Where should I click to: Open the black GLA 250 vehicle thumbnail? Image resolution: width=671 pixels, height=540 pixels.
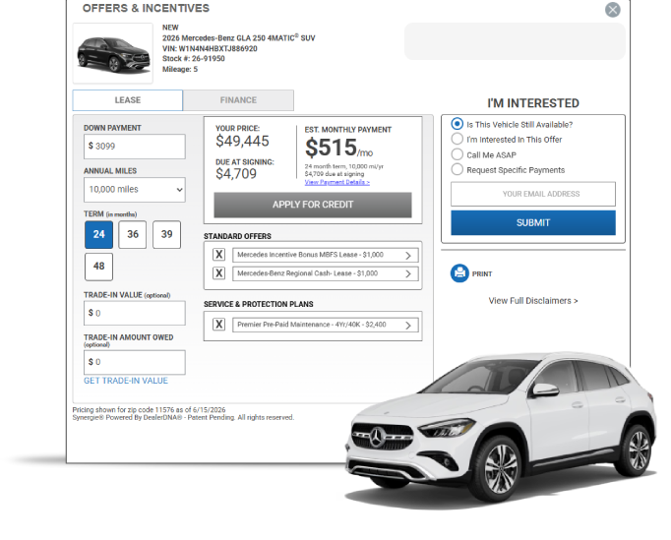(113, 53)
